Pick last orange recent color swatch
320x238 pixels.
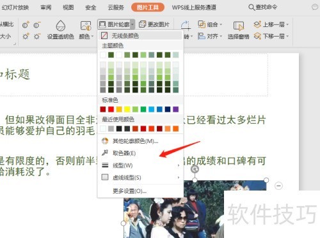coord(176,128)
